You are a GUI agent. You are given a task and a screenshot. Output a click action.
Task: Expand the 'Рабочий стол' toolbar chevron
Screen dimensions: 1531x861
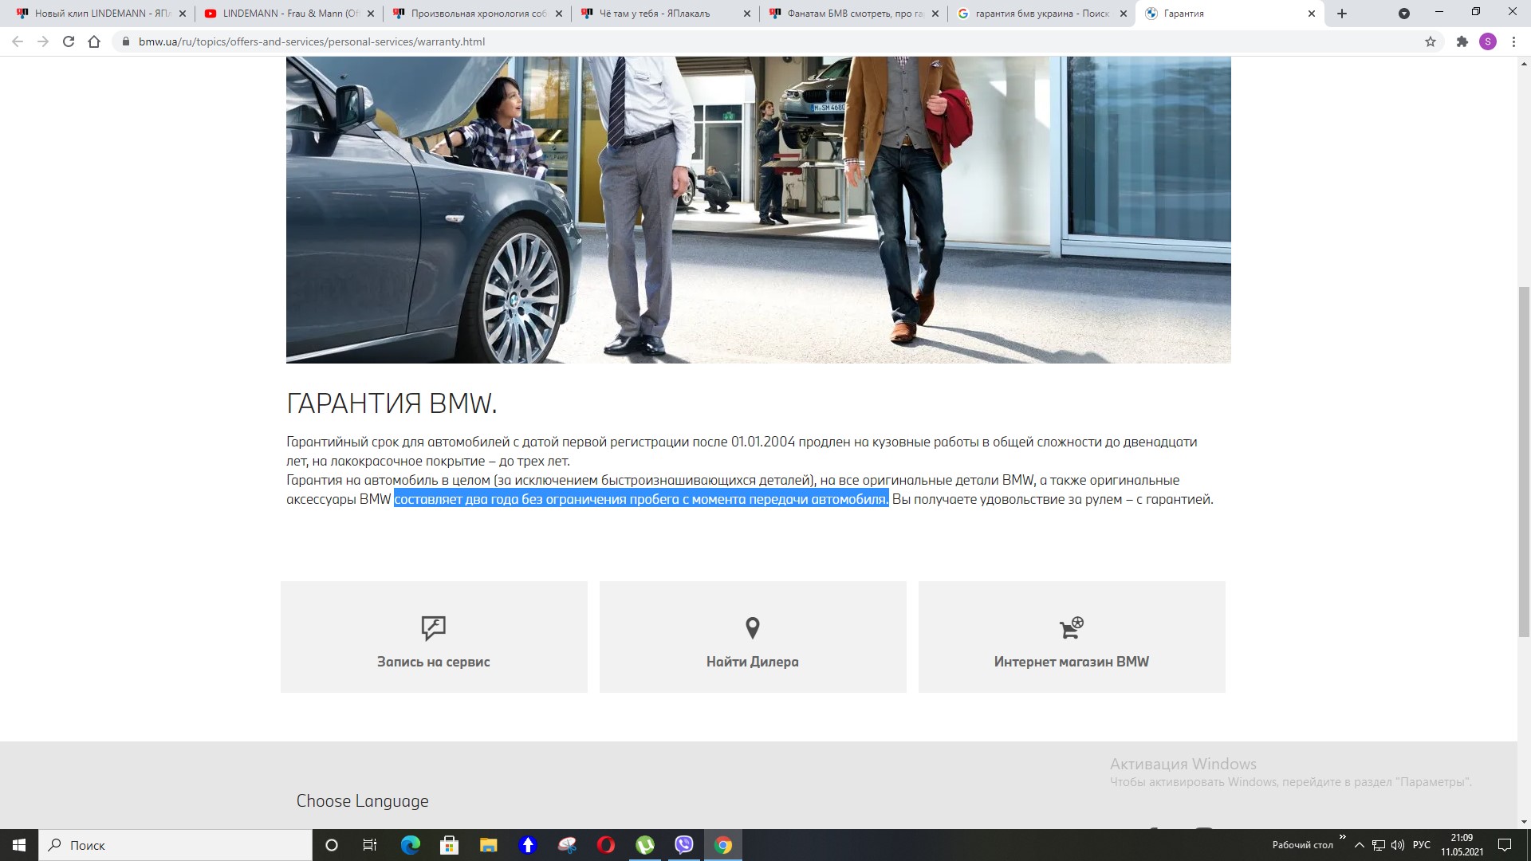pyautogui.click(x=1343, y=837)
